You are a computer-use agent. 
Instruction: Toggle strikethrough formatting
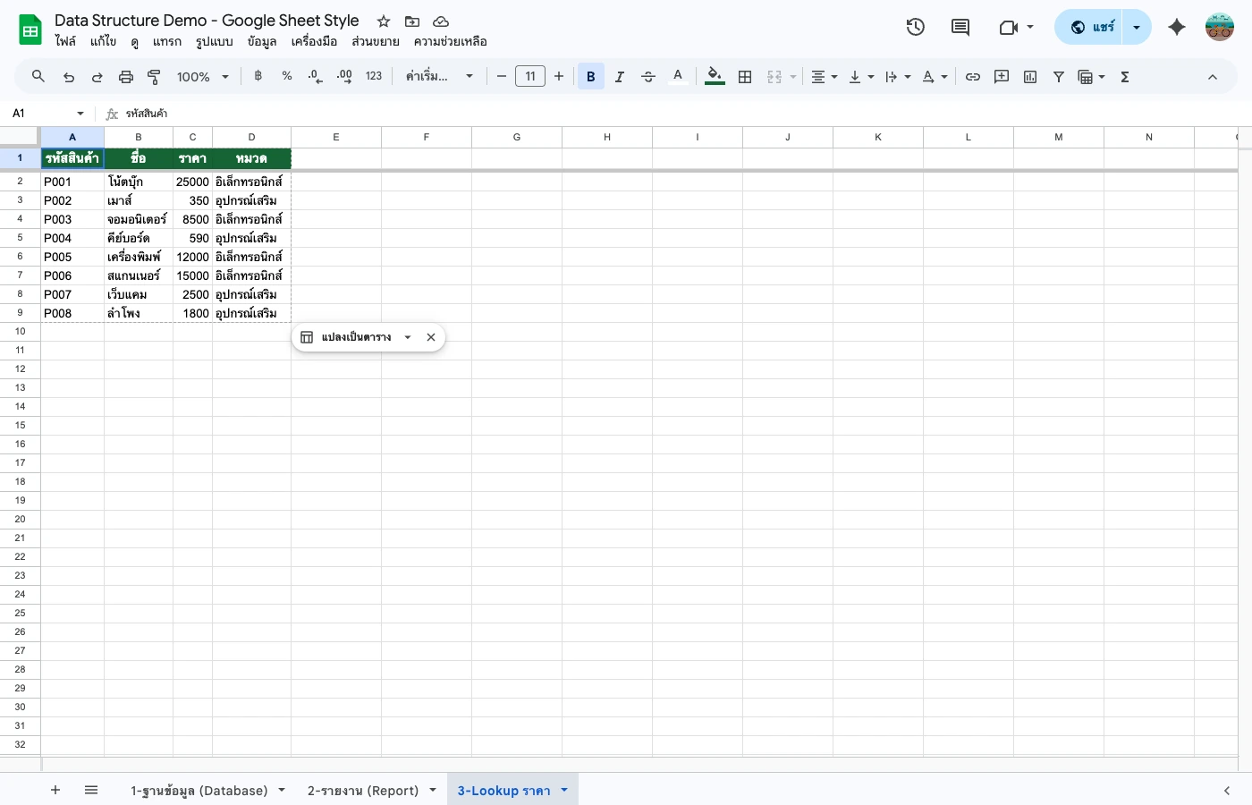[647, 76]
